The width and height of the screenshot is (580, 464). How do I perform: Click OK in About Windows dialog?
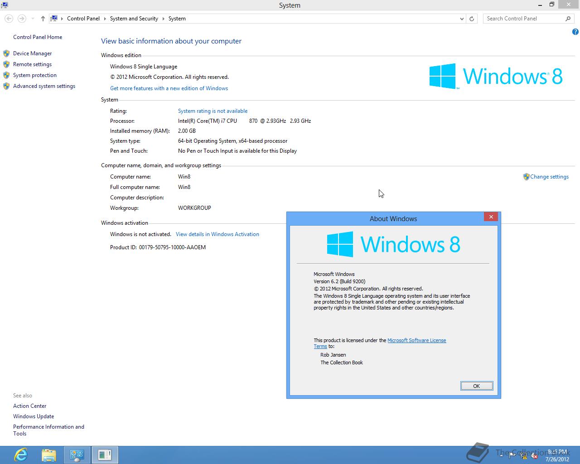click(477, 386)
